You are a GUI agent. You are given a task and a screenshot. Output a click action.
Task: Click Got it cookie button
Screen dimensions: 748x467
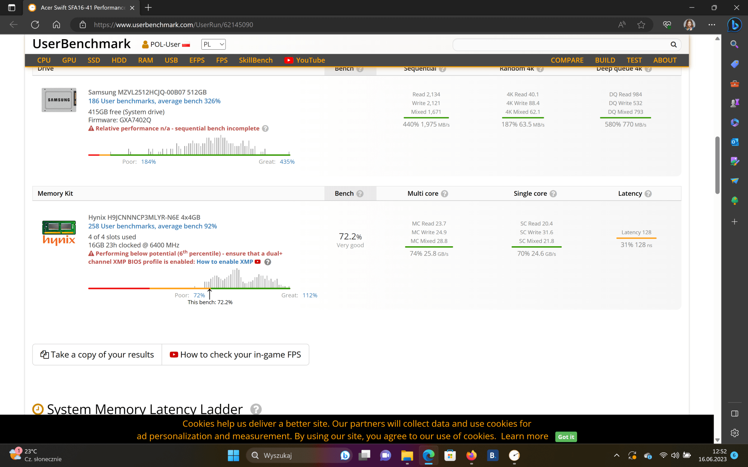(566, 437)
